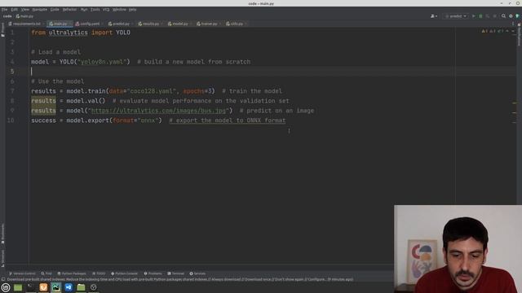The width and height of the screenshot is (522, 293).
Task: Open the View menu
Action: pos(25,10)
